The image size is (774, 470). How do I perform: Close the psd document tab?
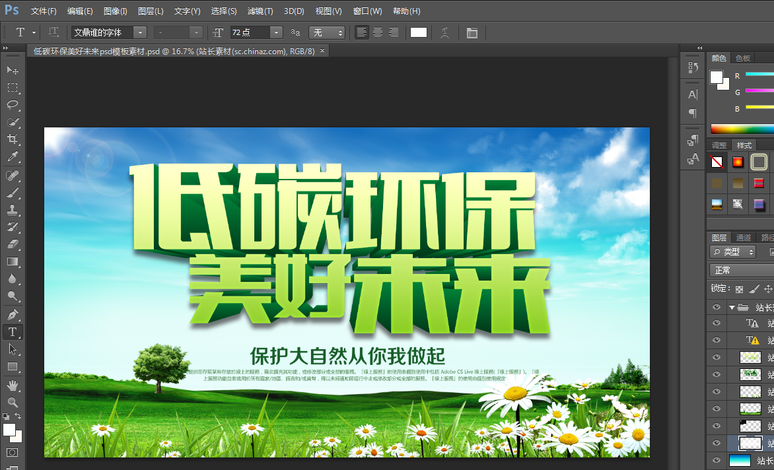tap(322, 51)
